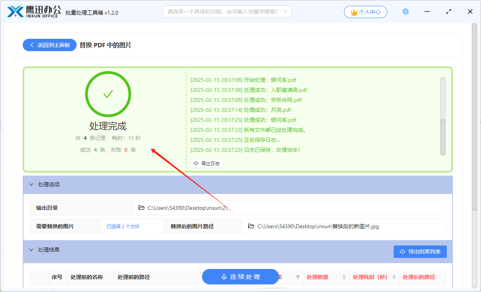Open 个人中心 in the top bar
The height and width of the screenshot is (292, 481).
coord(367,12)
